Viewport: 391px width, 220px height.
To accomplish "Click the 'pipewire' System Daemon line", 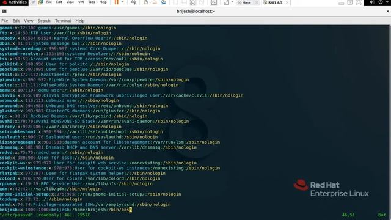I will tap(94, 80).
